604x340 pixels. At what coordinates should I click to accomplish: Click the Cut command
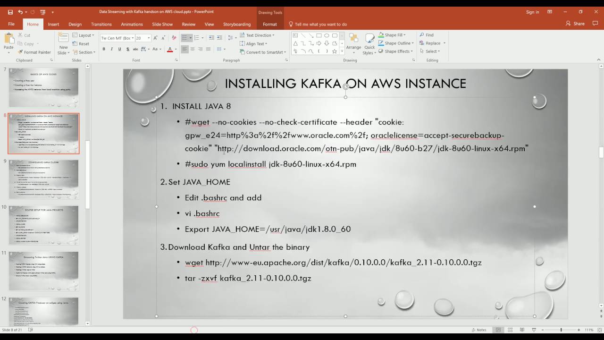coord(24,35)
